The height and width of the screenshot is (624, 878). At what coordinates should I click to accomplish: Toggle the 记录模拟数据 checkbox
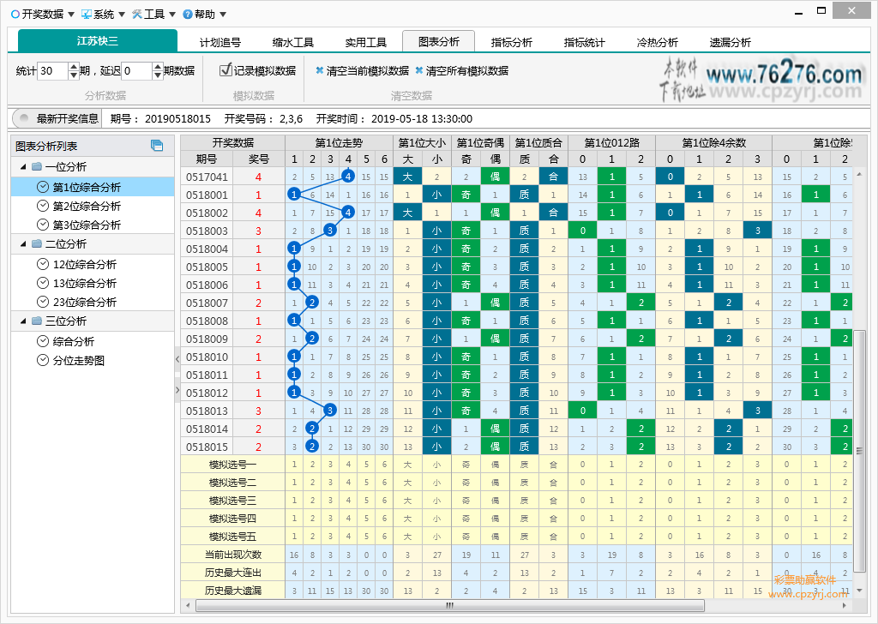click(226, 70)
